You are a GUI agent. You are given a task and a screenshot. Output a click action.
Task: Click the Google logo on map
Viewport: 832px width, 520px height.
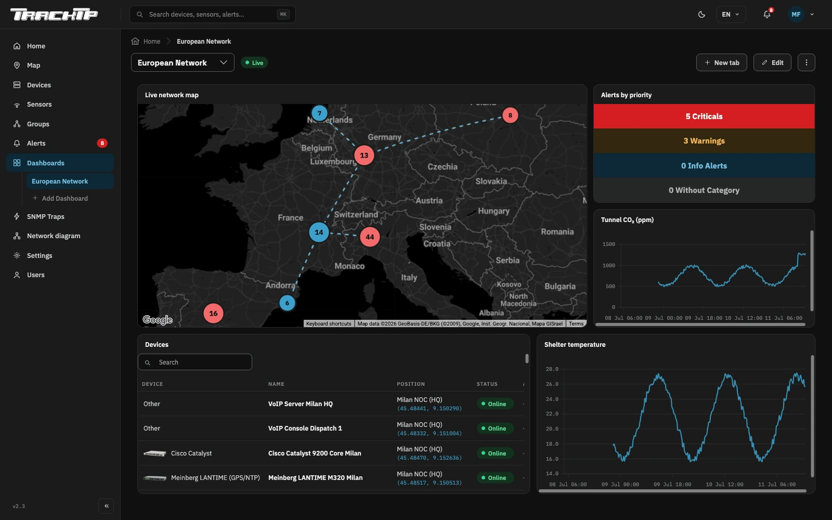pos(158,319)
